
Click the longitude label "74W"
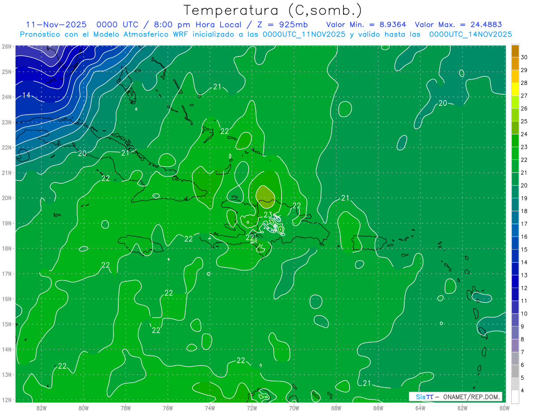click(x=209, y=408)
